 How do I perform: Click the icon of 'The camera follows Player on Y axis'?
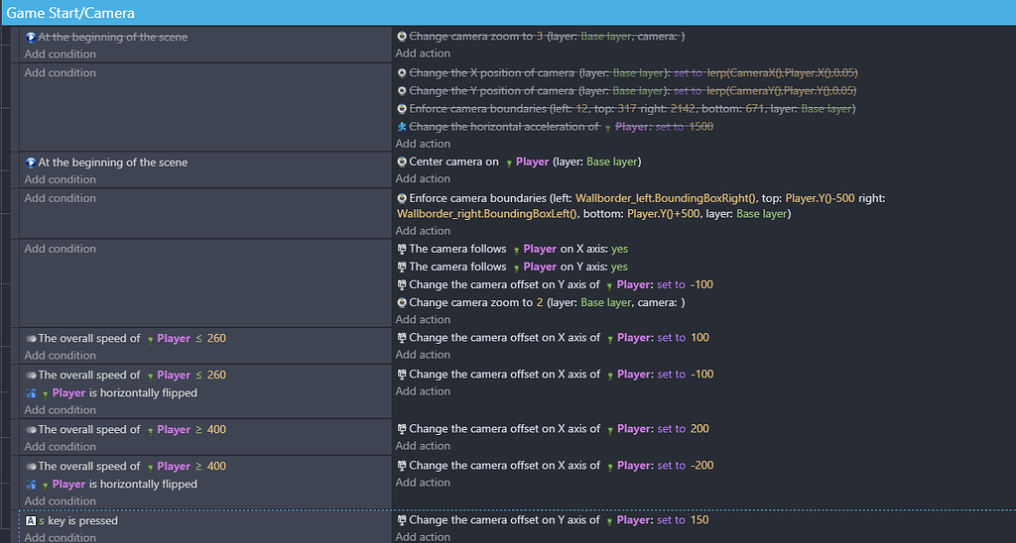[402, 267]
